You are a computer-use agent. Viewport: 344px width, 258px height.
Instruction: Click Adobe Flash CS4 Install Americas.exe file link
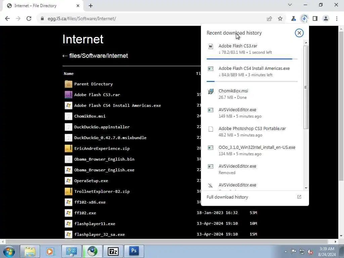pyautogui.click(x=117, y=105)
